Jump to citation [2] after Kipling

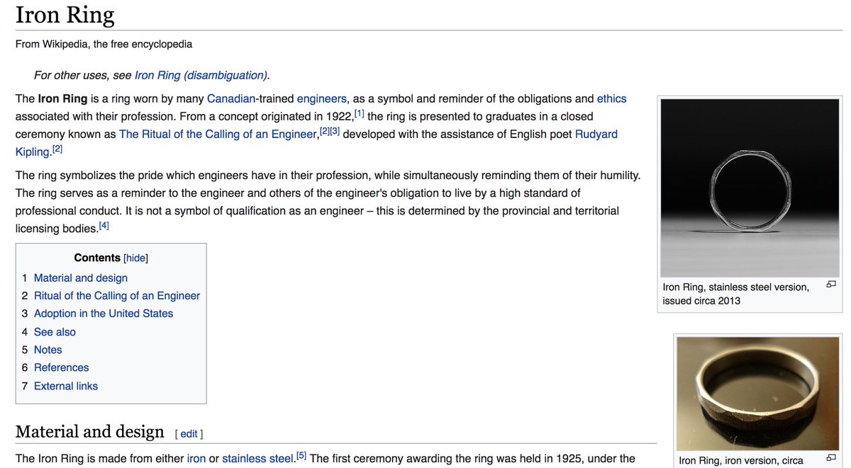click(x=57, y=149)
